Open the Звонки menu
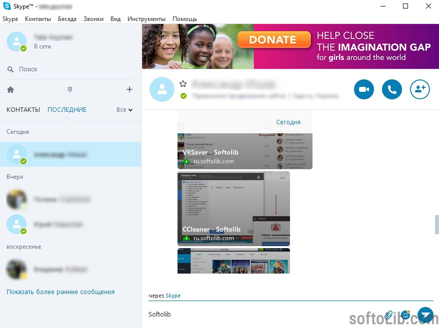 click(93, 19)
